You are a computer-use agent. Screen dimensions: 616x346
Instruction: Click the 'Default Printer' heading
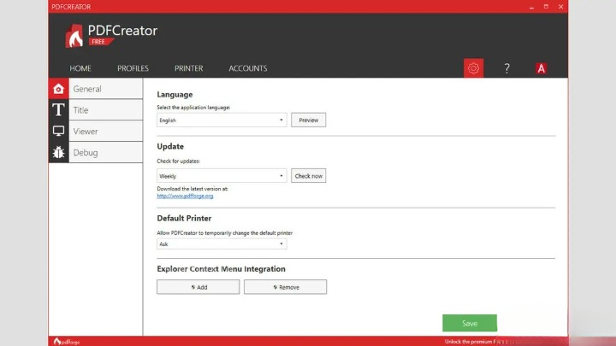point(184,218)
